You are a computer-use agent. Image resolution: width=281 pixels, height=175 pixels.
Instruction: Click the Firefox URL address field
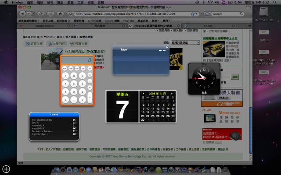(x=133, y=14)
